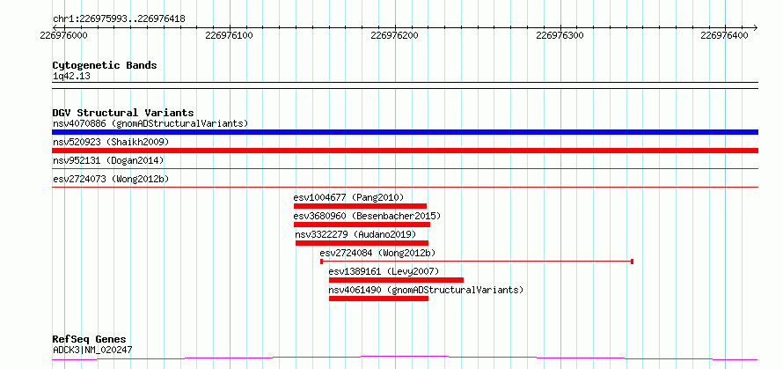Click the DGV Structural Variants track title
The width and height of the screenshot is (783, 369).
click(x=123, y=113)
